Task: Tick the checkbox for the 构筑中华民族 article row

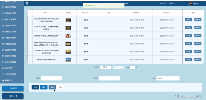Action: coord(30,60)
